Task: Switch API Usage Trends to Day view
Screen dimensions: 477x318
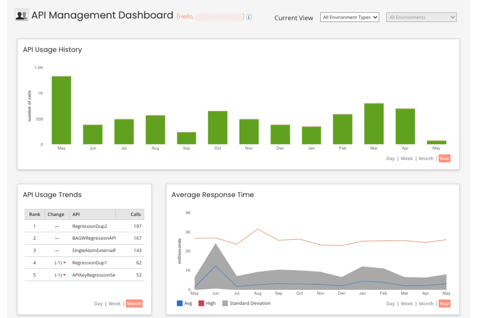Action: (98, 303)
